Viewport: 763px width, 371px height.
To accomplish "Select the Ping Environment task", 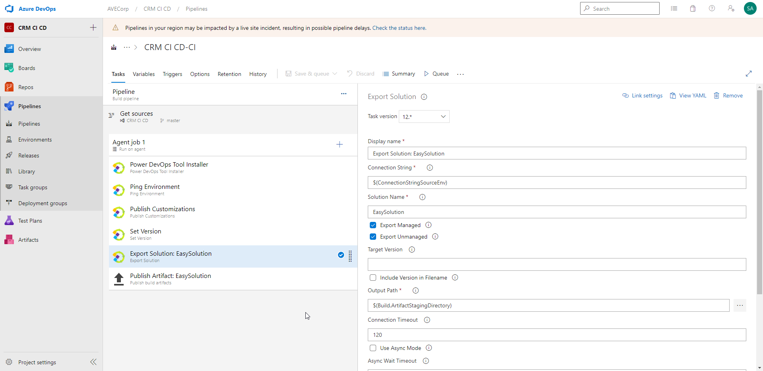I will click(233, 190).
